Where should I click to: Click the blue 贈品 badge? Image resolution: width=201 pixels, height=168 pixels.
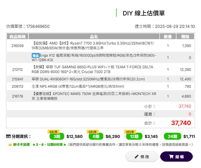point(36,55)
